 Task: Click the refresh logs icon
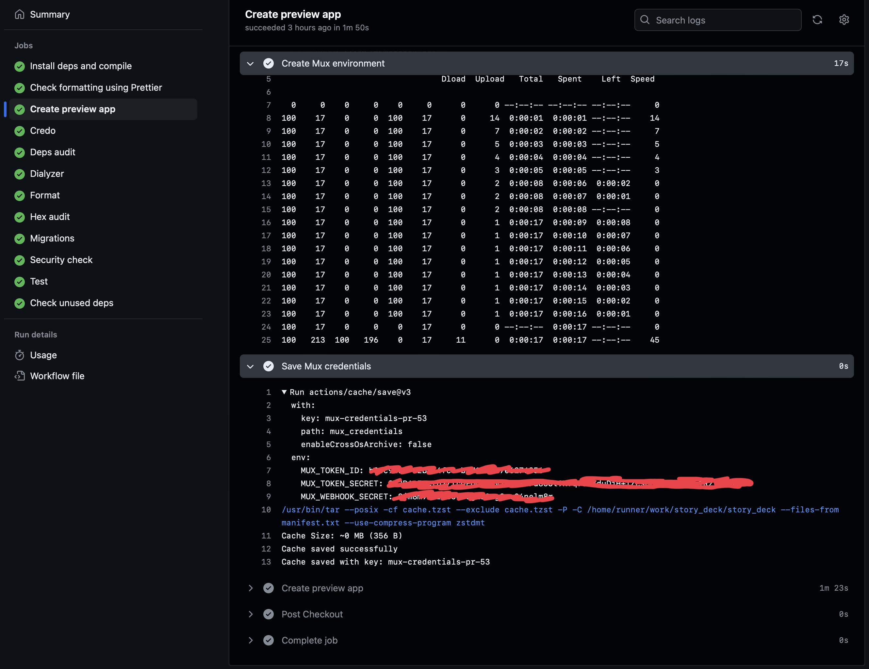817,20
